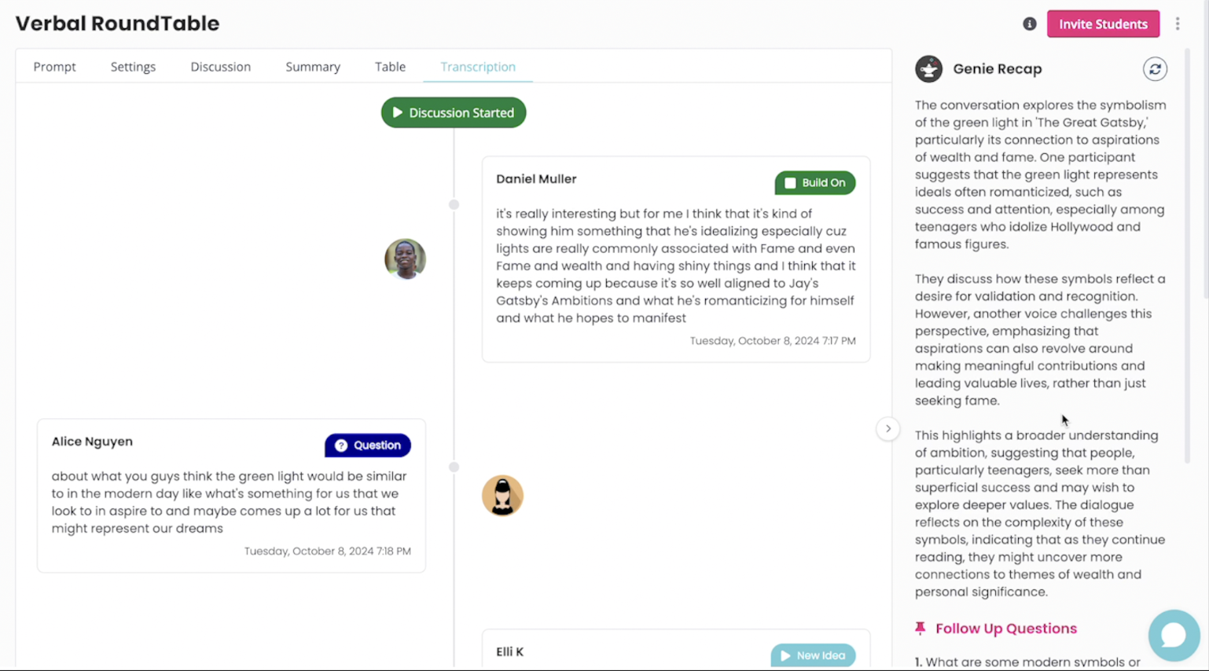This screenshot has width=1209, height=671.
Task: Click the Genie Recap avatar icon
Action: click(928, 69)
